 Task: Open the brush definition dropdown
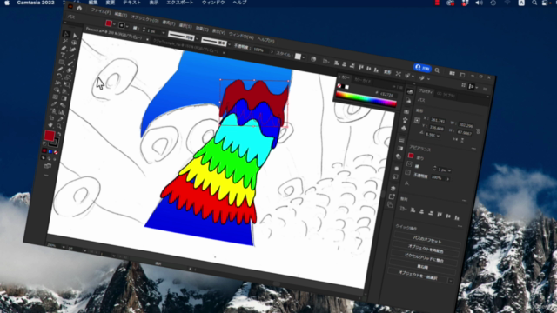229,44
